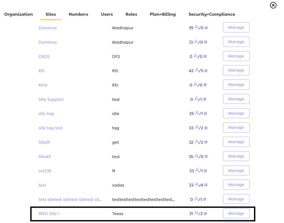Click the hash icon for test sitetest row
This screenshot has width=284, height=223.
click(205, 199)
